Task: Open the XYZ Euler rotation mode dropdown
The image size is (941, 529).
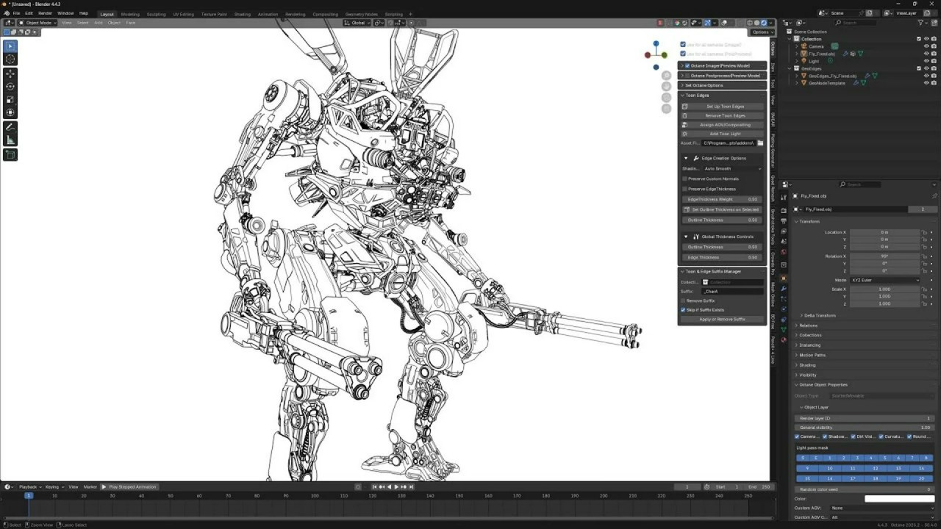Action: (886, 279)
